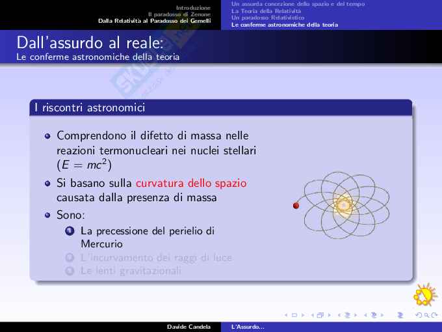Click the search magnifier navigation icon

[426, 316]
